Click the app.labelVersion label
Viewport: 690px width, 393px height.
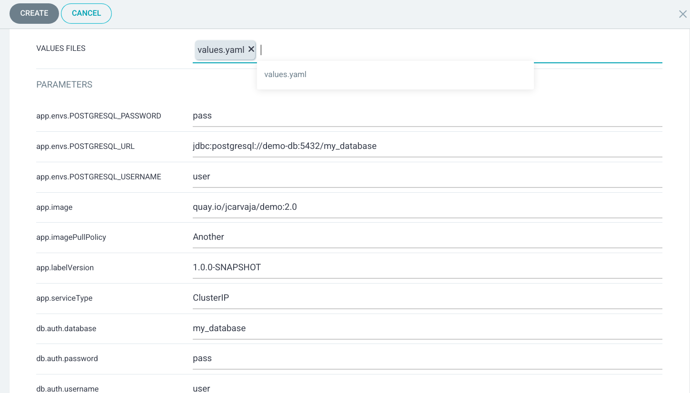point(65,268)
